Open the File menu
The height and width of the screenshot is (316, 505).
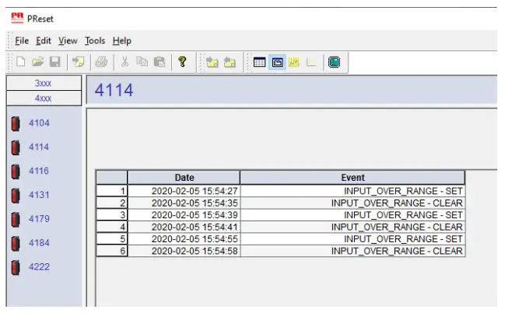[x=22, y=41]
